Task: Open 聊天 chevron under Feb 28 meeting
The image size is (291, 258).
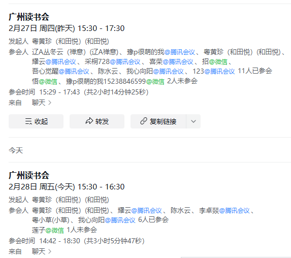Action: point(50,251)
